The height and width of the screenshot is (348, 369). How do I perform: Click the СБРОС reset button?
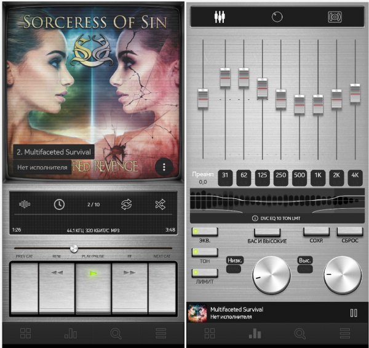click(350, 232)
